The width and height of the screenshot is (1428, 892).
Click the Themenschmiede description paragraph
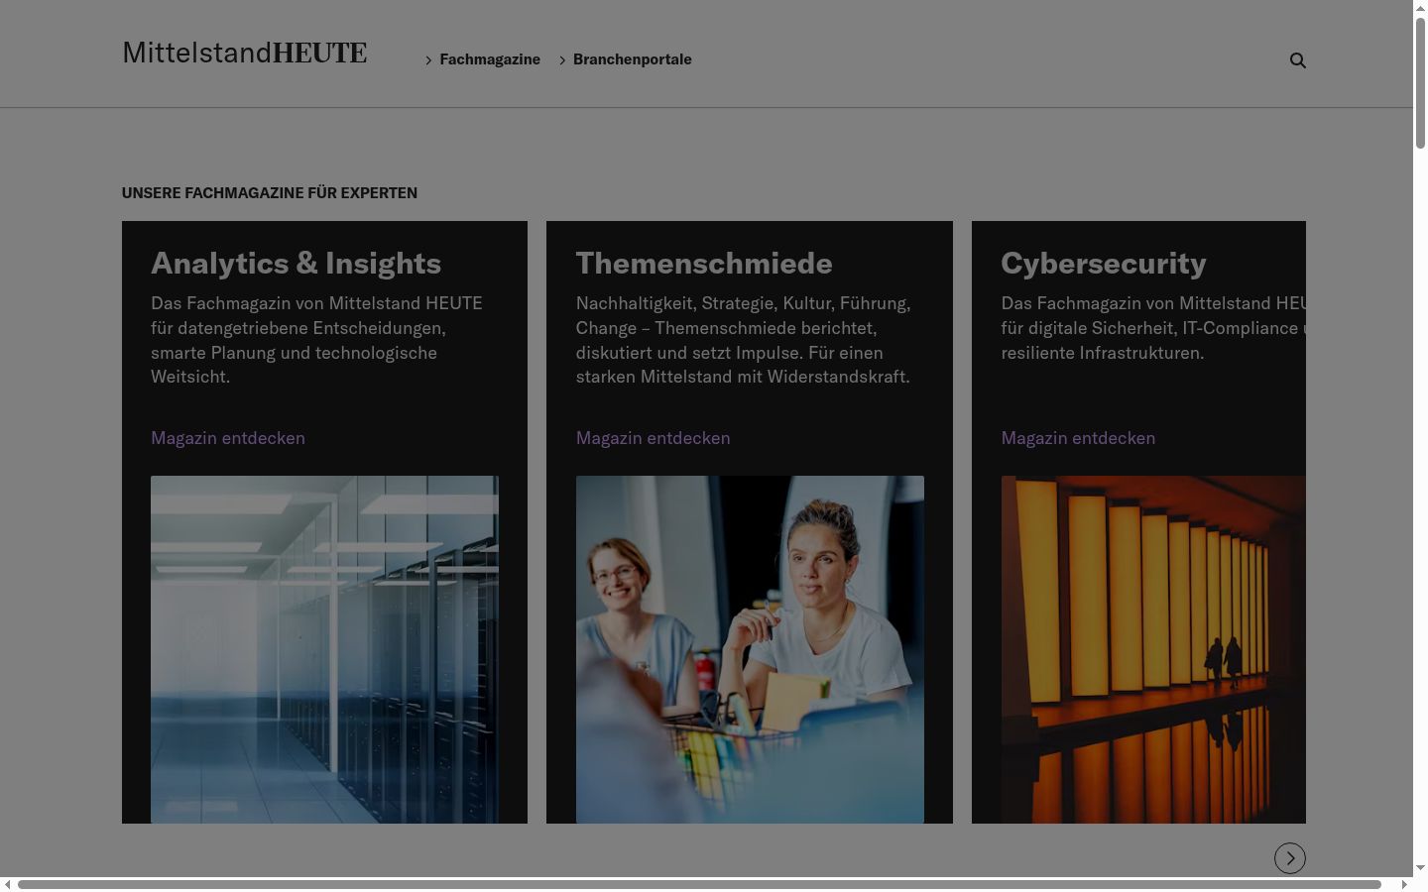[x=743, y=340]
